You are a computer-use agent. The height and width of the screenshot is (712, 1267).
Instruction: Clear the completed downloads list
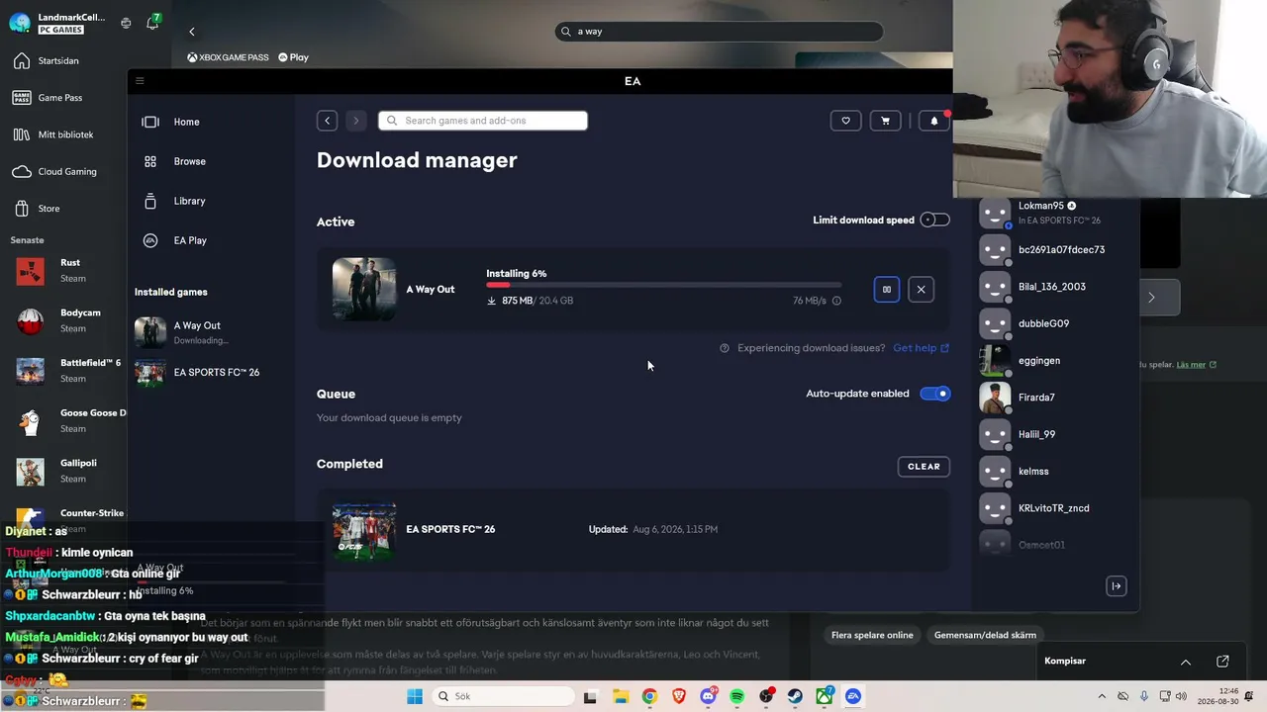point(924,467)
